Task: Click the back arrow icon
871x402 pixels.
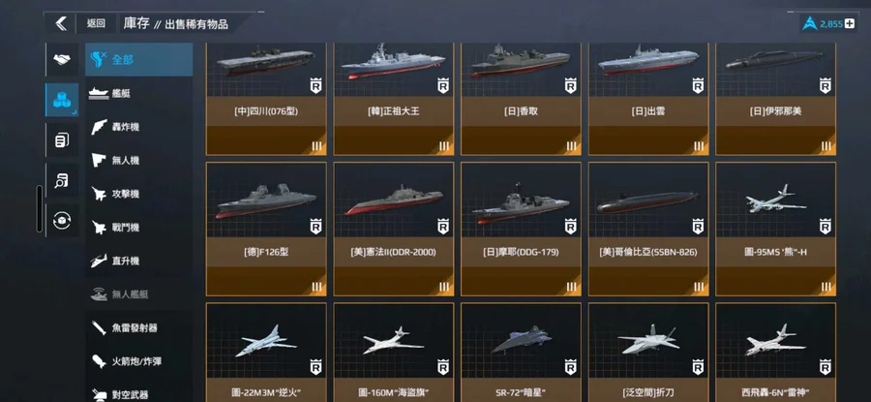Action: (x=61, y=23)
